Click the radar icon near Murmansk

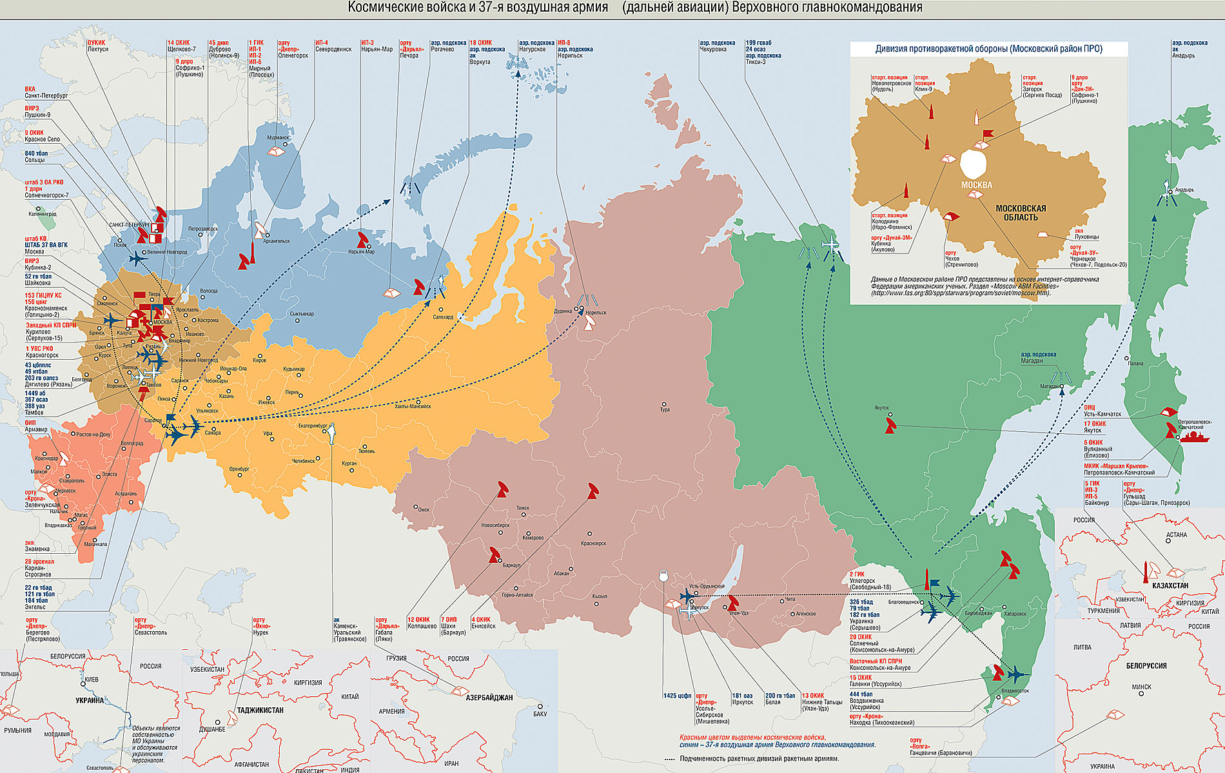277,152
